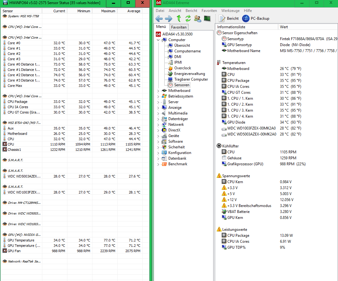Sort by Average column in HWiNFO
Screen dimensions: 338x281
pos(130,11)
